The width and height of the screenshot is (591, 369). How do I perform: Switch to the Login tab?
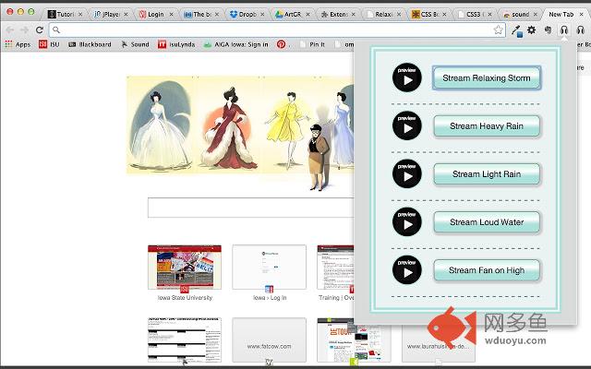click(156, 15)
